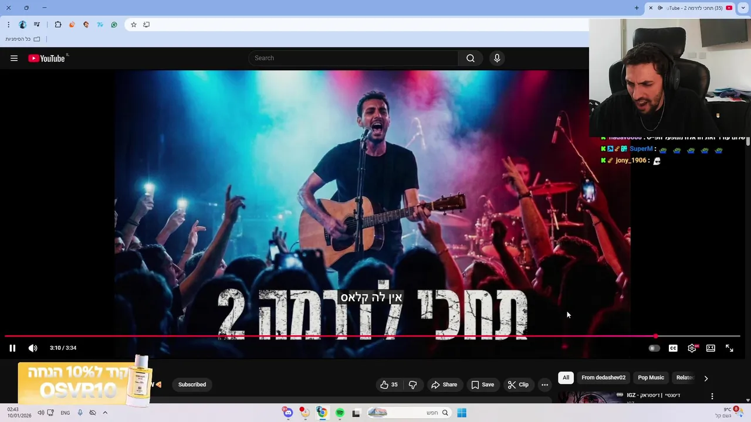This screenshot has height=422, width=751.
Task: Open taskbar volume speaker icon
Action: pos(40,413)
